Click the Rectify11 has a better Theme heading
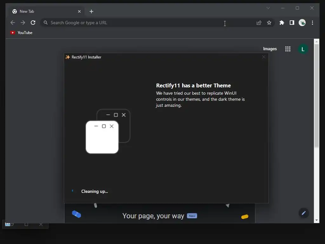325x244 pixels. tap(193, 85)
